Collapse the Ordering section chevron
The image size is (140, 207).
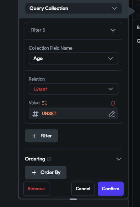pyautogui.click(x=119, y=159)
